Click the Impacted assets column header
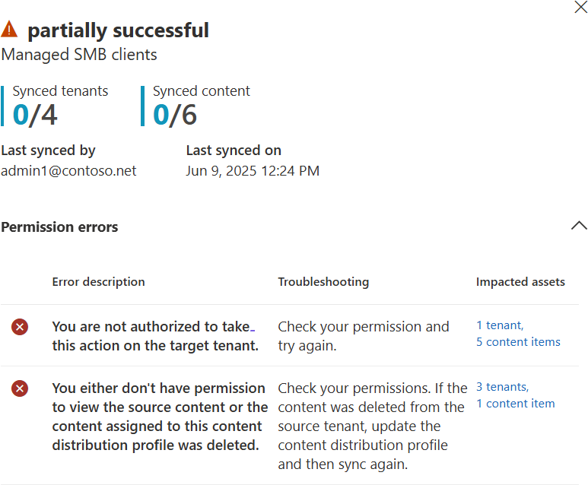Viewport: 588px width, 485px height. click(520, 282)
